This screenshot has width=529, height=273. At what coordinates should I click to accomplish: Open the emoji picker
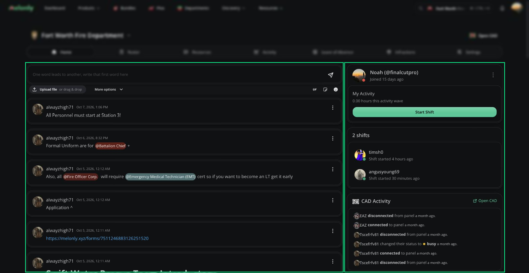point(336,89)
